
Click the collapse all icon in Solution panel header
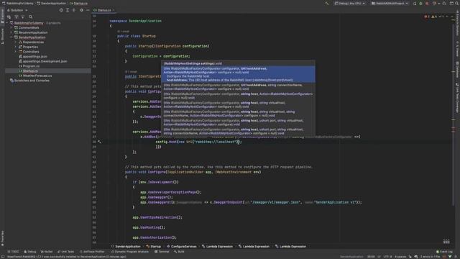click(74, 10)
